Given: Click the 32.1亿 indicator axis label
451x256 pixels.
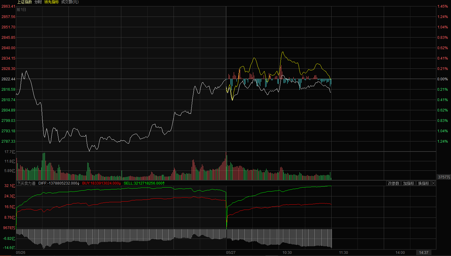Looking at the screenshot, I should point(10,186).
